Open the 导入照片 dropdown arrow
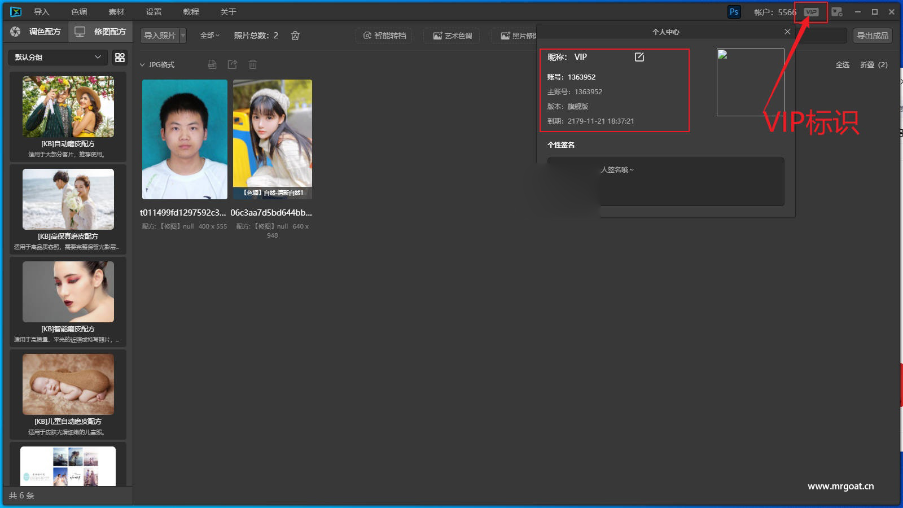Screen dimensions: 903x508 pos(183,36)
